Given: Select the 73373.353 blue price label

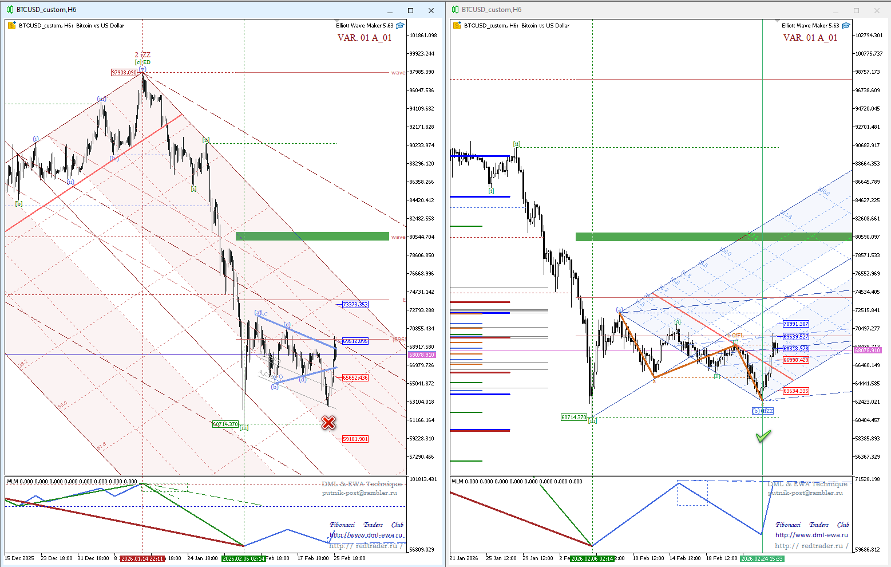Looking at the screenshot, I should click(355, 305).
